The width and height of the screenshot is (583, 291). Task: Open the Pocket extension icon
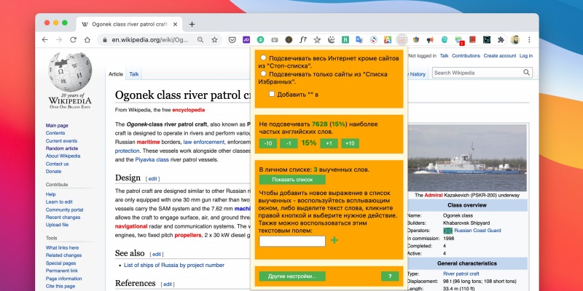(232, 40)
